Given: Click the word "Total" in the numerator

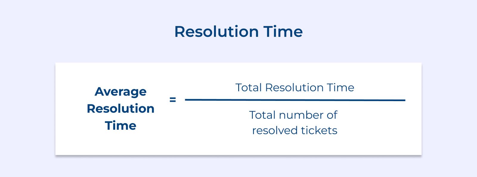Looking at the screenshot, I should coord(248,87).
